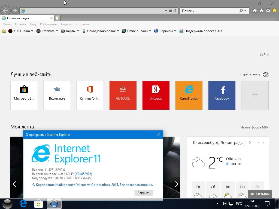Viewport: 279px width, 209px height.
Task: Add a site with plus tile
Action: [x=255, y=95]
